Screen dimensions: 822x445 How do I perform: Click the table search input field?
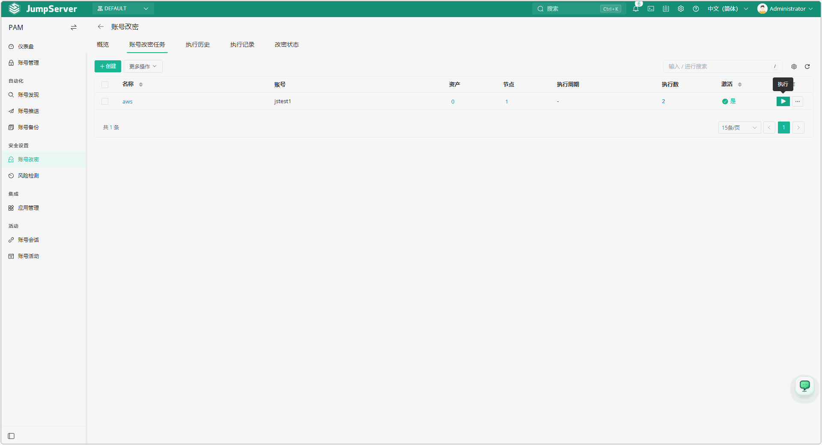pyautogui.click(x=723, y=66)
